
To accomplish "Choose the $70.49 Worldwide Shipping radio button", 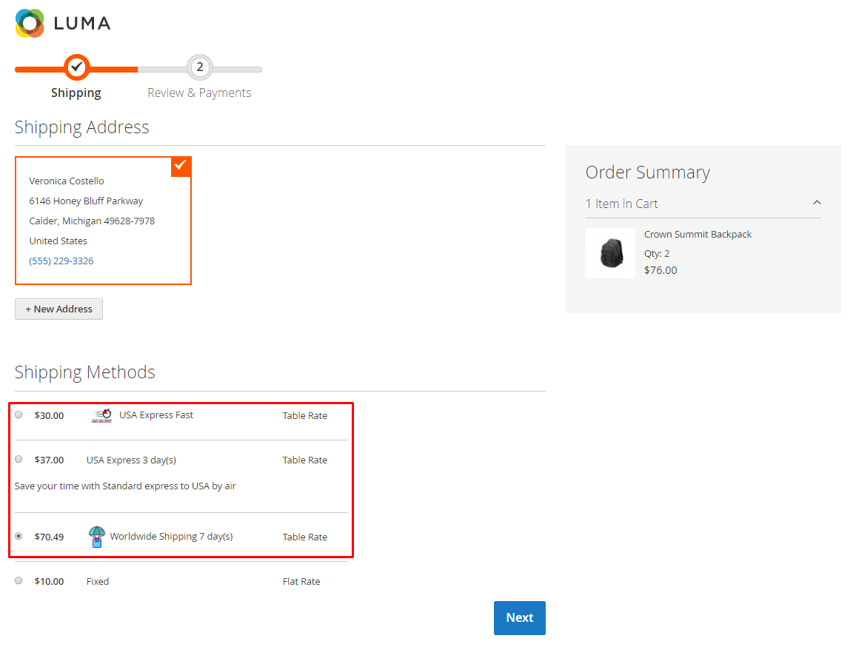I will pyautogui.click(x=19, y=536).
